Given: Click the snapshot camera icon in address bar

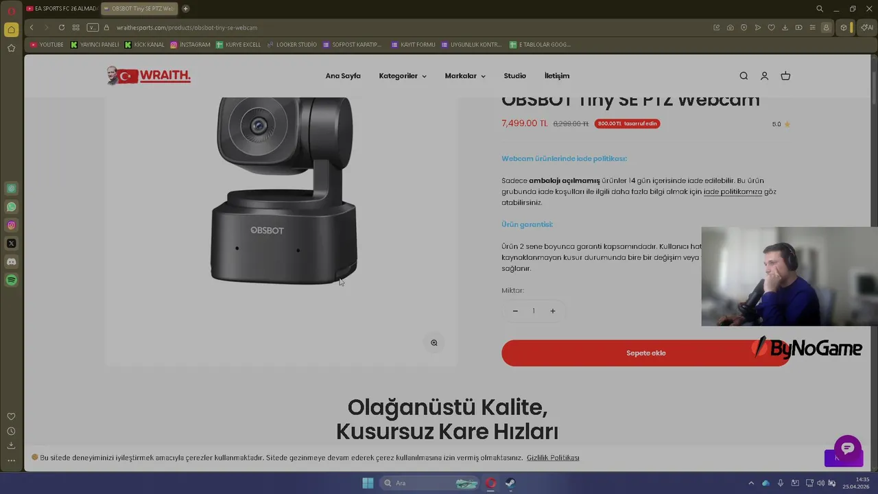Looking at the screenshot, I should click(730, 27).
